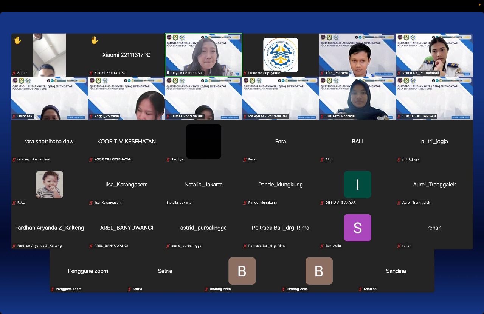Click the raised hand icon on Sultan's tile

tap(17, 40)
